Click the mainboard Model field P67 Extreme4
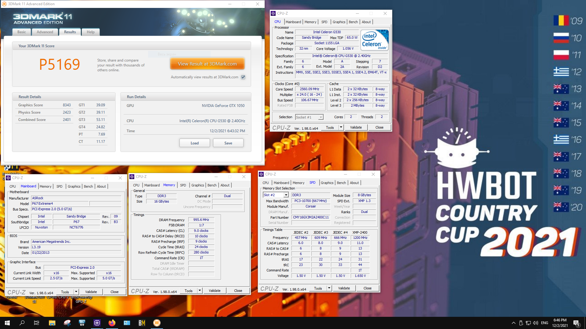The image size is (586, 329). (60, 203)
